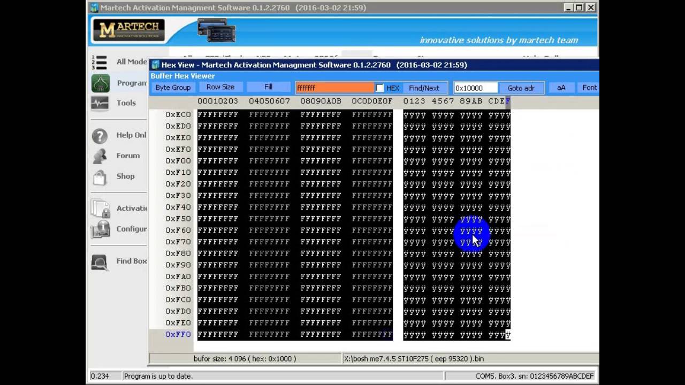
Task: Click the orange search field containing fffffff
Action: click(335, 88)
